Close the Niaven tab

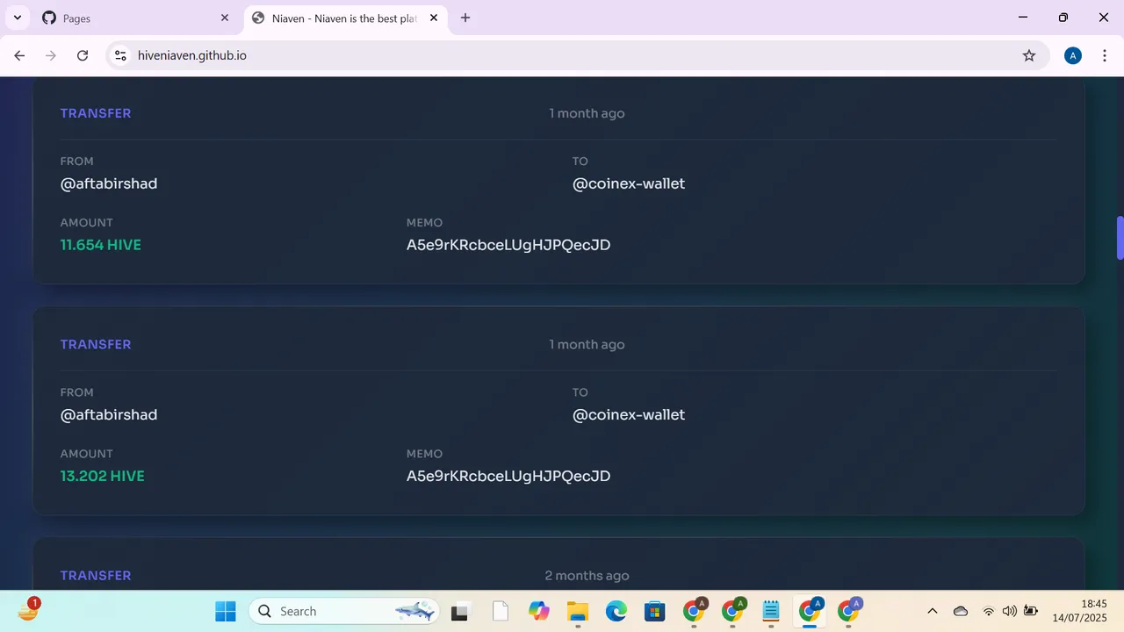(x=433, y=18)
